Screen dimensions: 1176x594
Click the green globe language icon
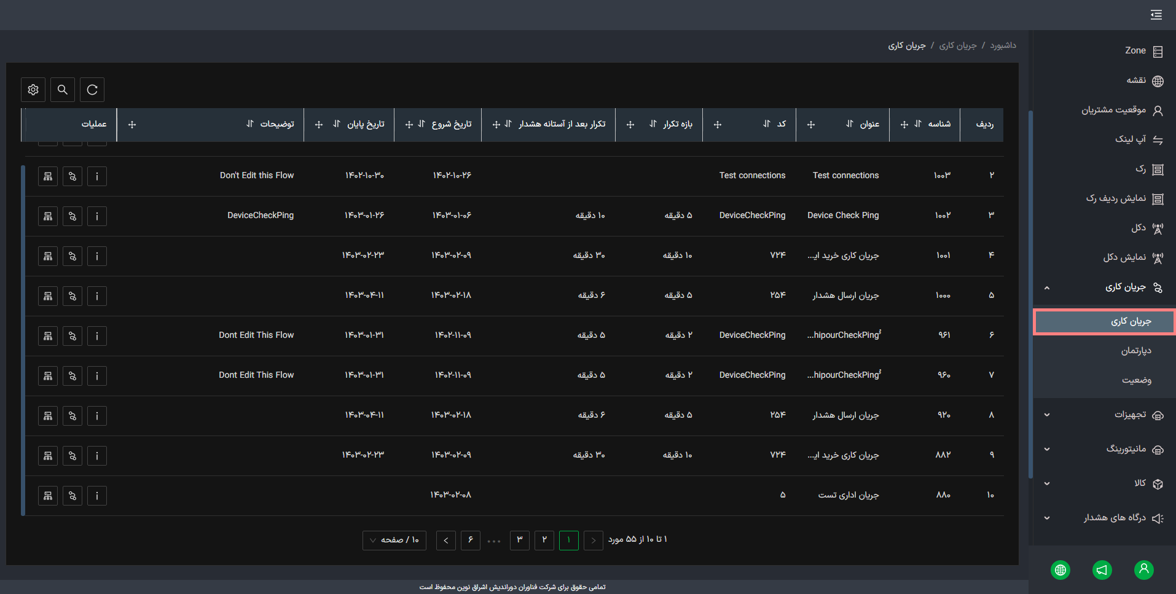[x=1060, y=569]
